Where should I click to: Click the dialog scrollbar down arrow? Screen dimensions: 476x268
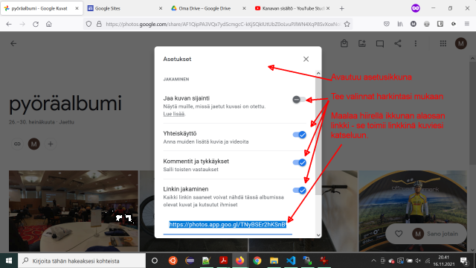[318, 235]
